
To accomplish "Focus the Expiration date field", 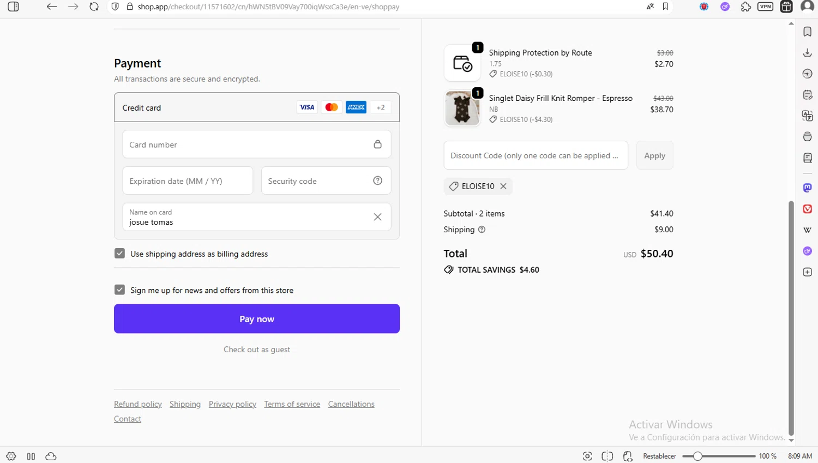I will pos(188,181).
